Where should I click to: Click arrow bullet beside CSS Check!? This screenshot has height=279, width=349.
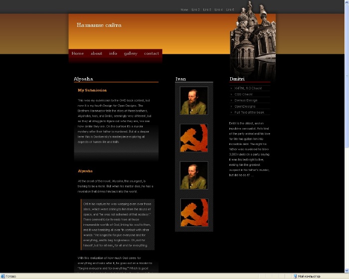(231, 94)
